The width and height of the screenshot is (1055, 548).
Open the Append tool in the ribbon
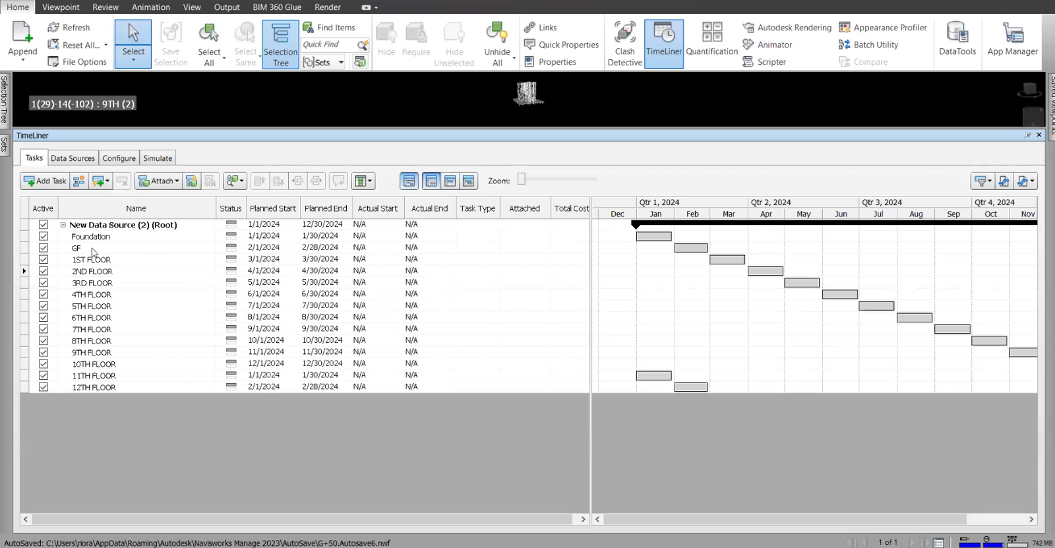22,42
